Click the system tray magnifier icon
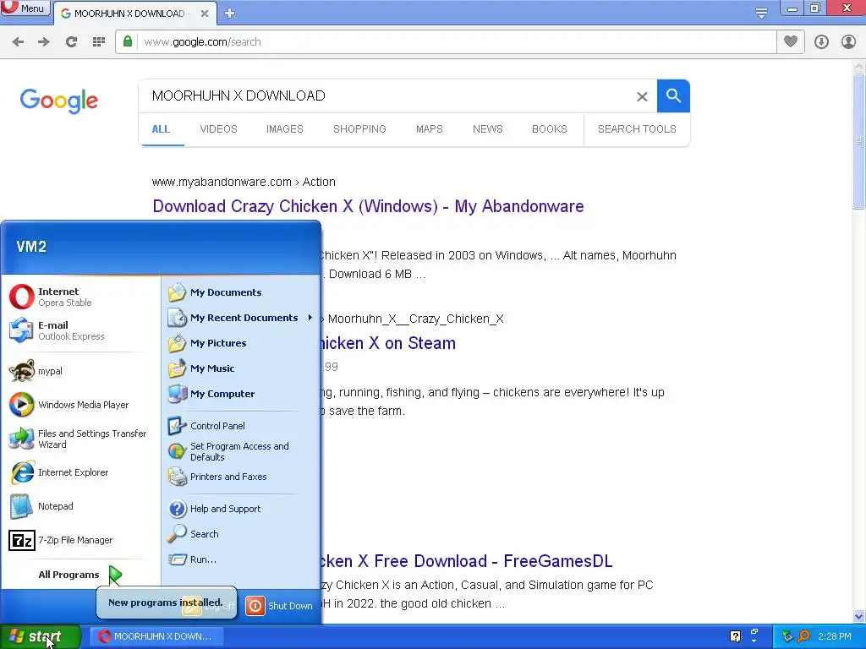The height and width of the screenshot is (649, 866). 803,636
